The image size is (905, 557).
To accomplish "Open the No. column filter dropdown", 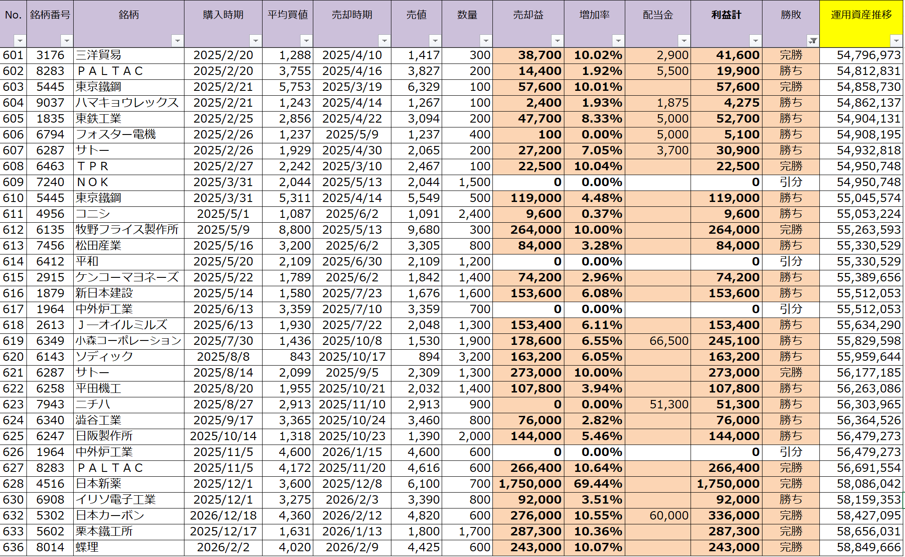I will pos(20,41).
